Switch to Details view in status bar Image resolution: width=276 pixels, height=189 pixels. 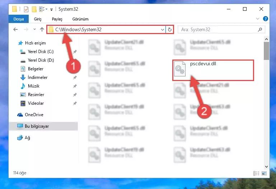(256, 173)
